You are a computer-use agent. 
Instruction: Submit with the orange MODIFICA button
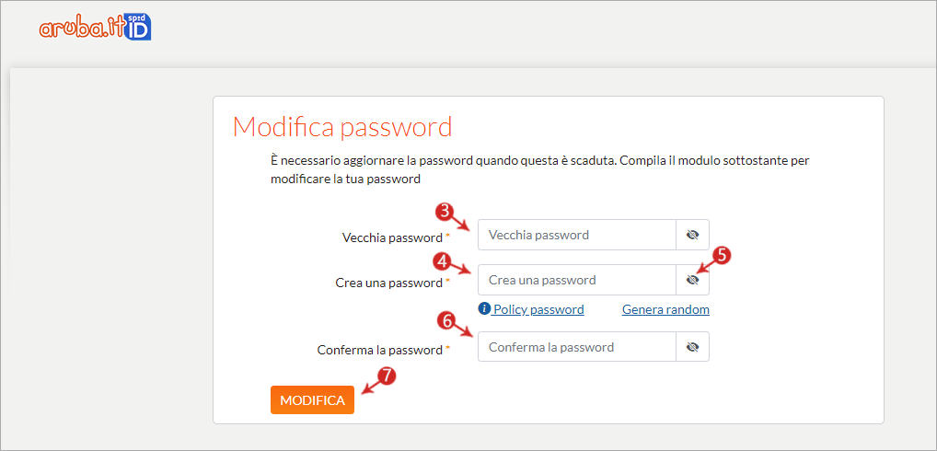click(x=313, y=400)
